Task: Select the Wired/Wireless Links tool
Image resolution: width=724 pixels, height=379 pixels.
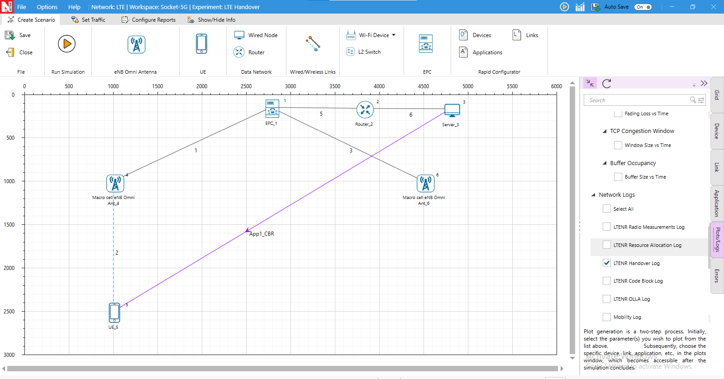Action: tap(313, 44)
